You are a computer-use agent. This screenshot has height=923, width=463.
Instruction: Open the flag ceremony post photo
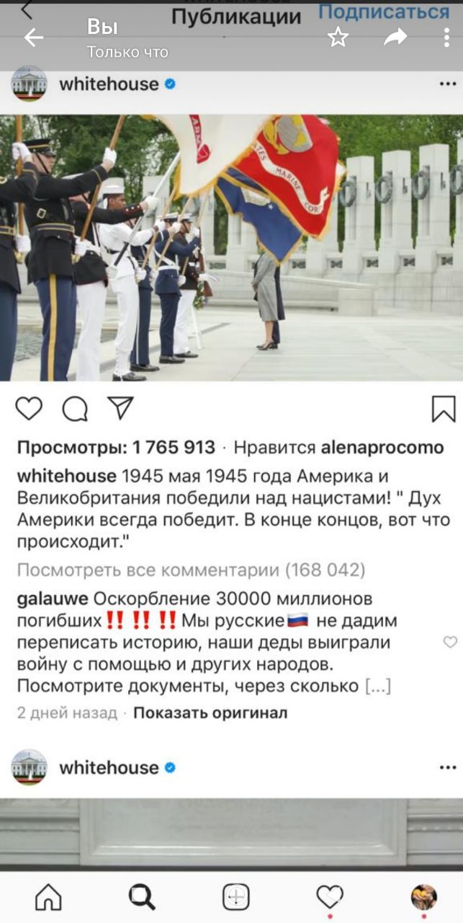pyautogui.click(x=231, y=247)
